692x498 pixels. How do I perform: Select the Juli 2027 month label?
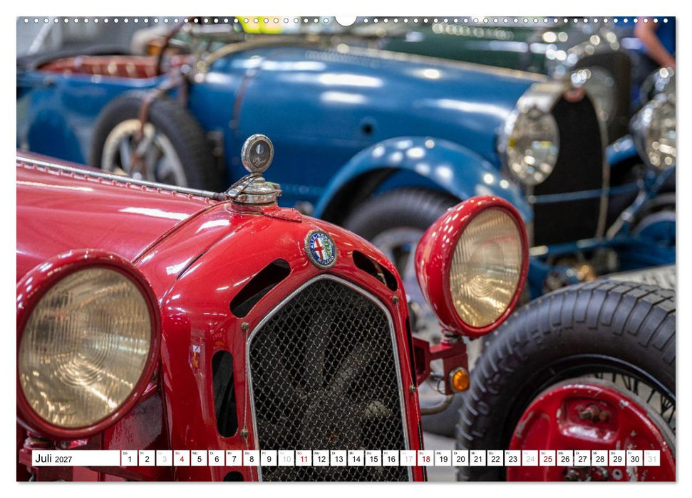[53, 459]
